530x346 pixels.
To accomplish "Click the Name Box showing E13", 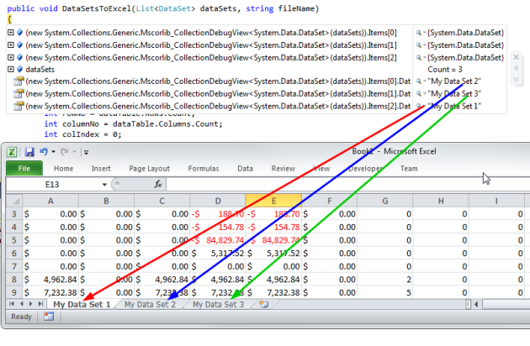I will coord(52,184).
